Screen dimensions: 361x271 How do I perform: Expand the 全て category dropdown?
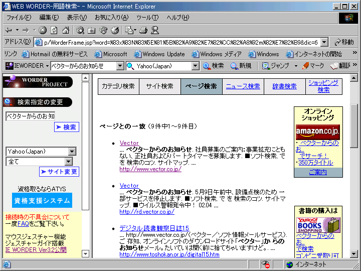point(68,162)
